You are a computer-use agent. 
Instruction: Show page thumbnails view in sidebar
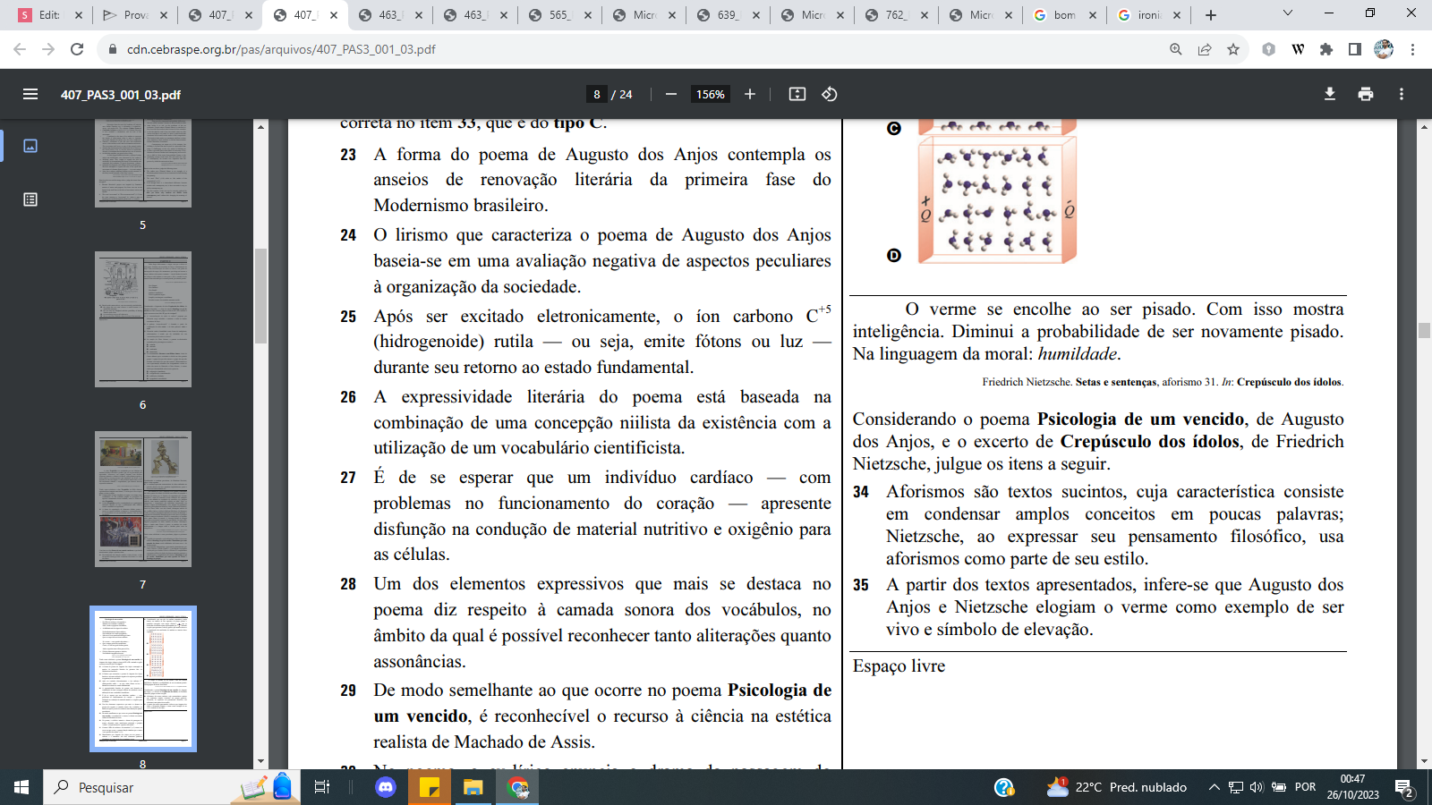30,146
